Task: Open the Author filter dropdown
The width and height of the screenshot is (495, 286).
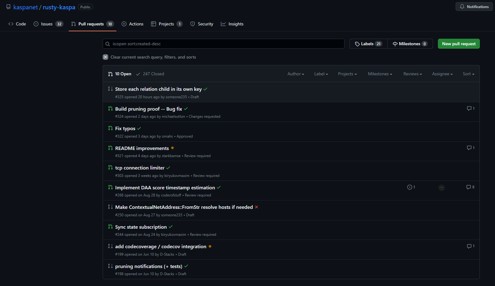Action: coord(295,74)
